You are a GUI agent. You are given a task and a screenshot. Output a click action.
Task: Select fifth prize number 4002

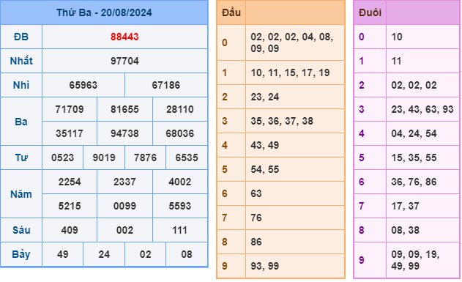click(179, 182)
